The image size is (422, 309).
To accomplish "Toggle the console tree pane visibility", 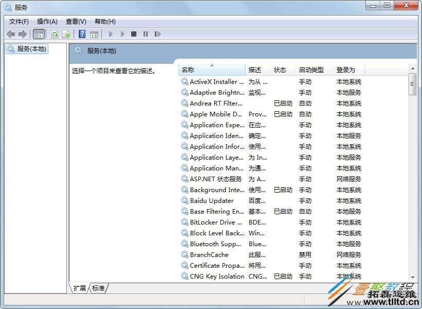I will 39,33.
